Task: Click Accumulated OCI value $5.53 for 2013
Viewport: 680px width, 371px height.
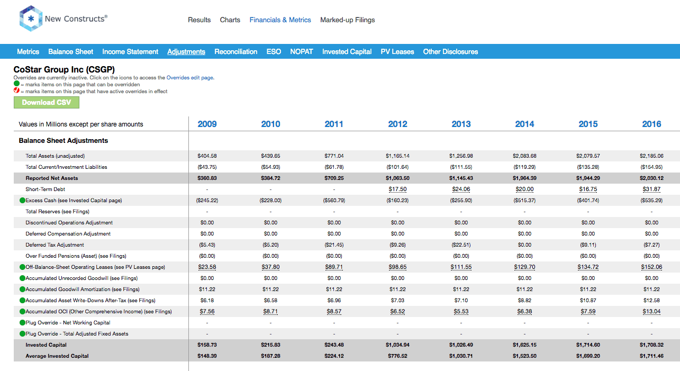Action: pos(461,312)
